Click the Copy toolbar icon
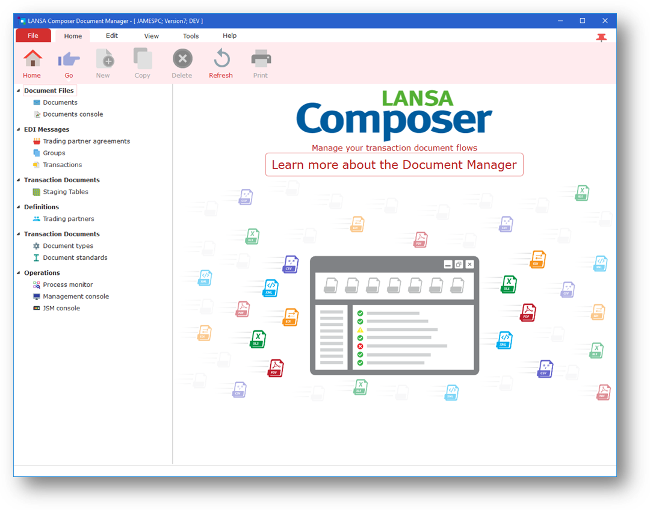 (x=143, y=58)
